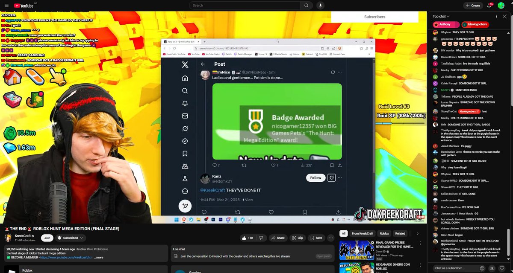The image size is (513, 273).
Task: Open the youtube.com/kreekcraft join link
Action: coord(66,258)
